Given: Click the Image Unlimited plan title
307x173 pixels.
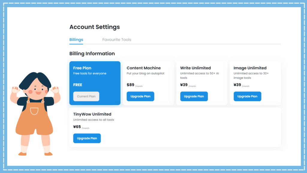Looking at the screenshot, I should coord(250,68).
